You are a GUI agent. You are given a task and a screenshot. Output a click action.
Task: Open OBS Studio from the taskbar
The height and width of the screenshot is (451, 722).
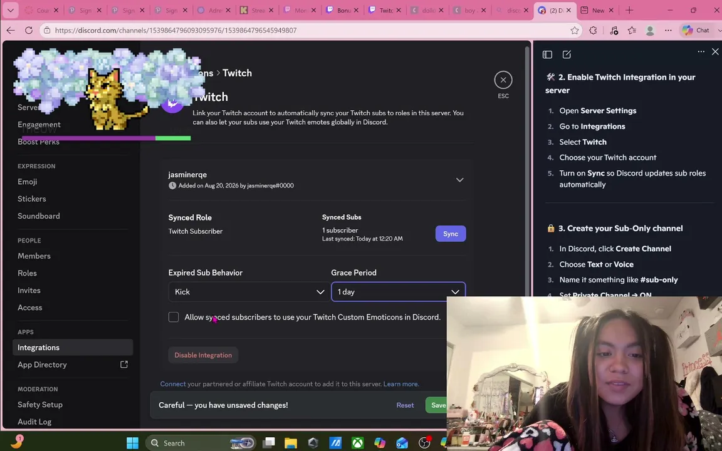424,443
